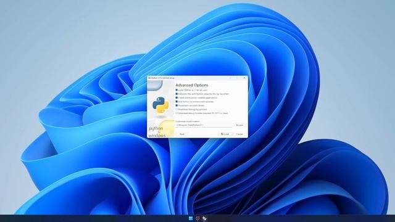Screen dimensions: 395x222
Task: Toggle Precompile standard library checkbox
Action: click(177, 105)
